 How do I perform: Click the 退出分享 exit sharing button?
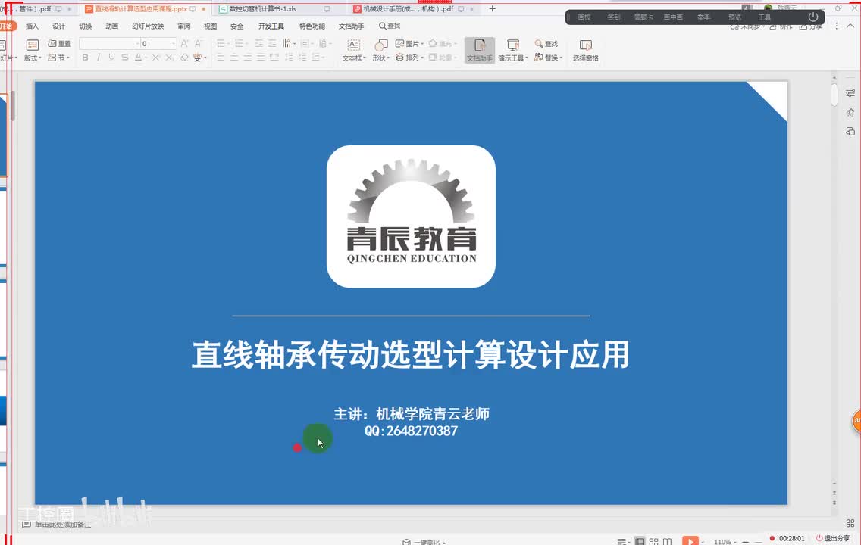pos(833,538)
